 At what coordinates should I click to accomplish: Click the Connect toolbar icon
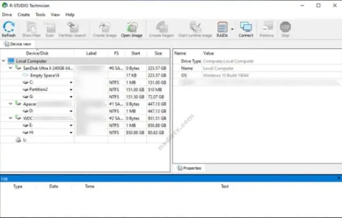pos(246,29)
